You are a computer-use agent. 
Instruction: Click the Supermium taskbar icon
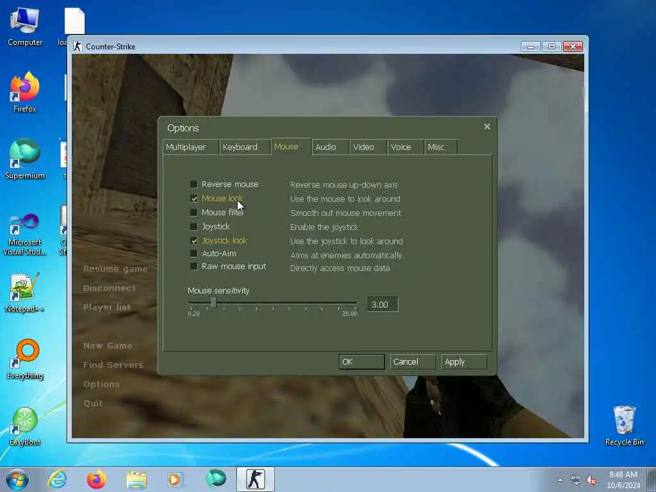point(215,479)
